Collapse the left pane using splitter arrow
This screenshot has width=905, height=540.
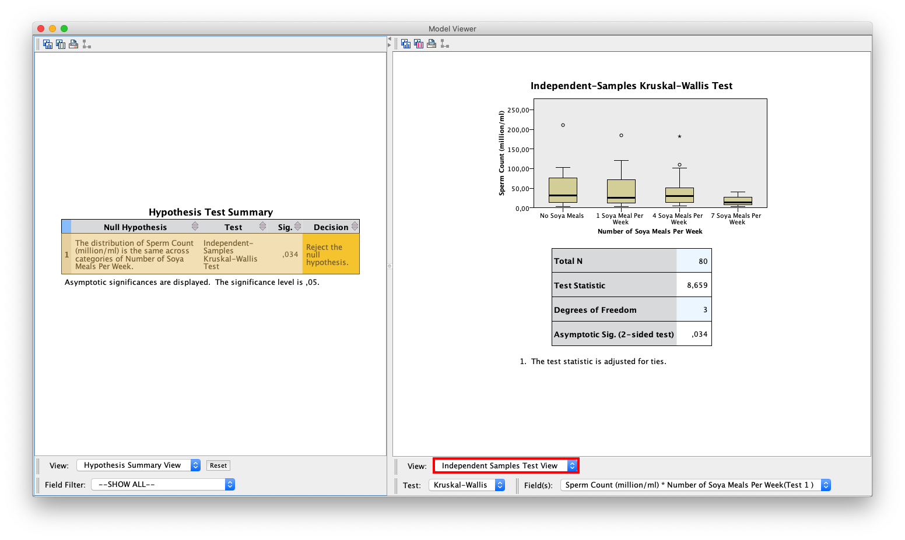click(x=390, y=38)
